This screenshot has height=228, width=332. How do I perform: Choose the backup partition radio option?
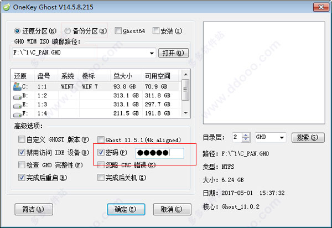pyautogui.click(x=68, y=30)
